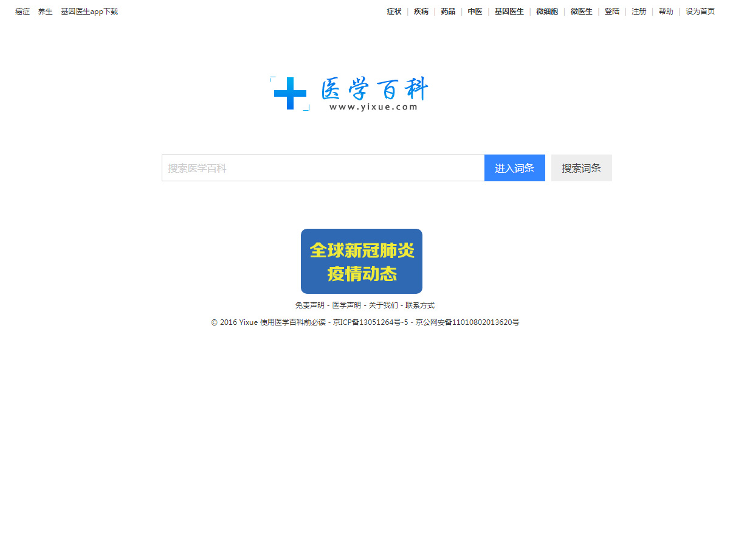Image resolution: width=730 pixels, height=553 pixels.
Task: Click the 医学百科 site logo
Action: click(349, 94)
